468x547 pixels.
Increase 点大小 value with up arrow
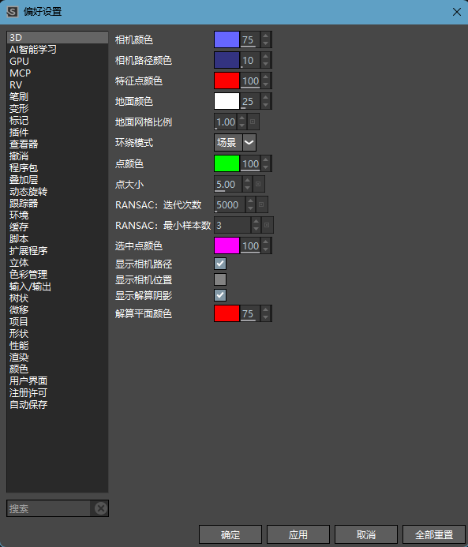pos(248,180)
